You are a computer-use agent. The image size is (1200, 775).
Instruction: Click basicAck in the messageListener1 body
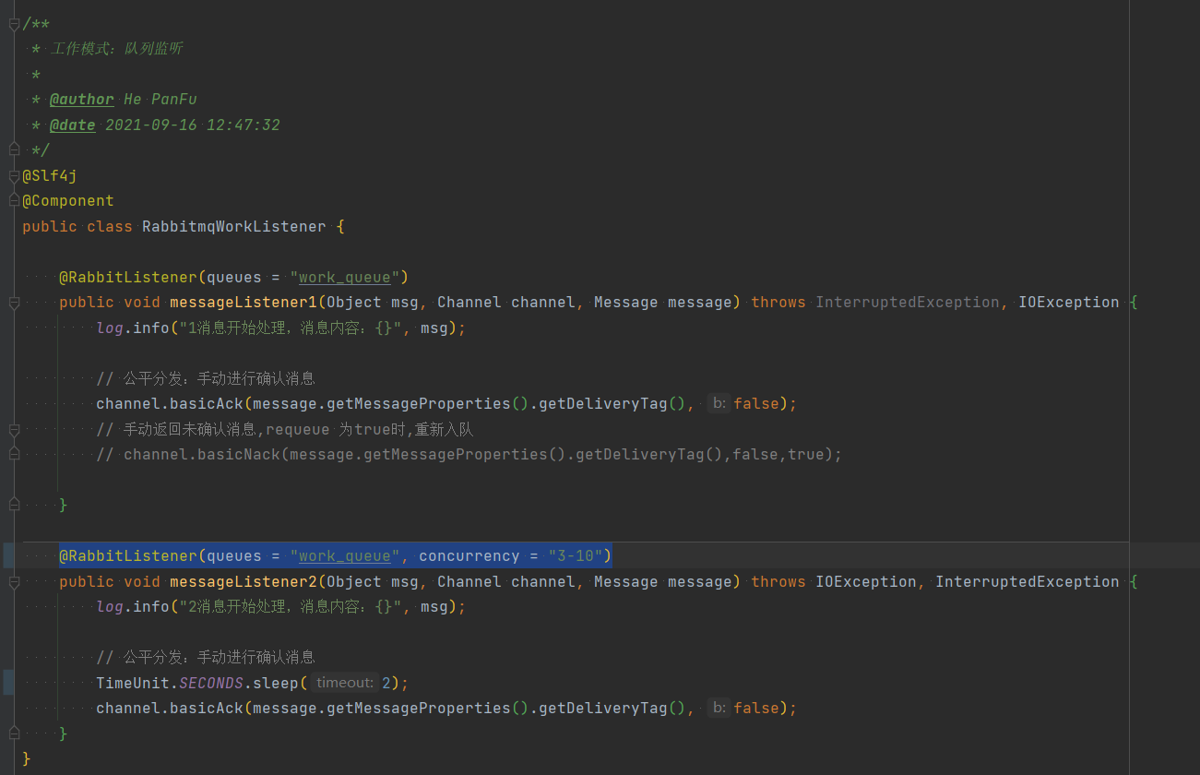pyautogui.click(x=207, y=403)
